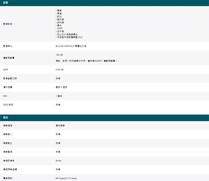Select the 語音輸入 row label
This screenshot has height=181, width=209.
click(x=8, y=134)
